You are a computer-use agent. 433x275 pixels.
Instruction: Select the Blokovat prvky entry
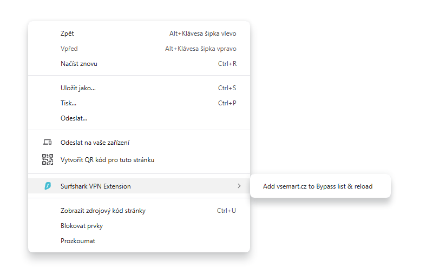tap(82, 226)
